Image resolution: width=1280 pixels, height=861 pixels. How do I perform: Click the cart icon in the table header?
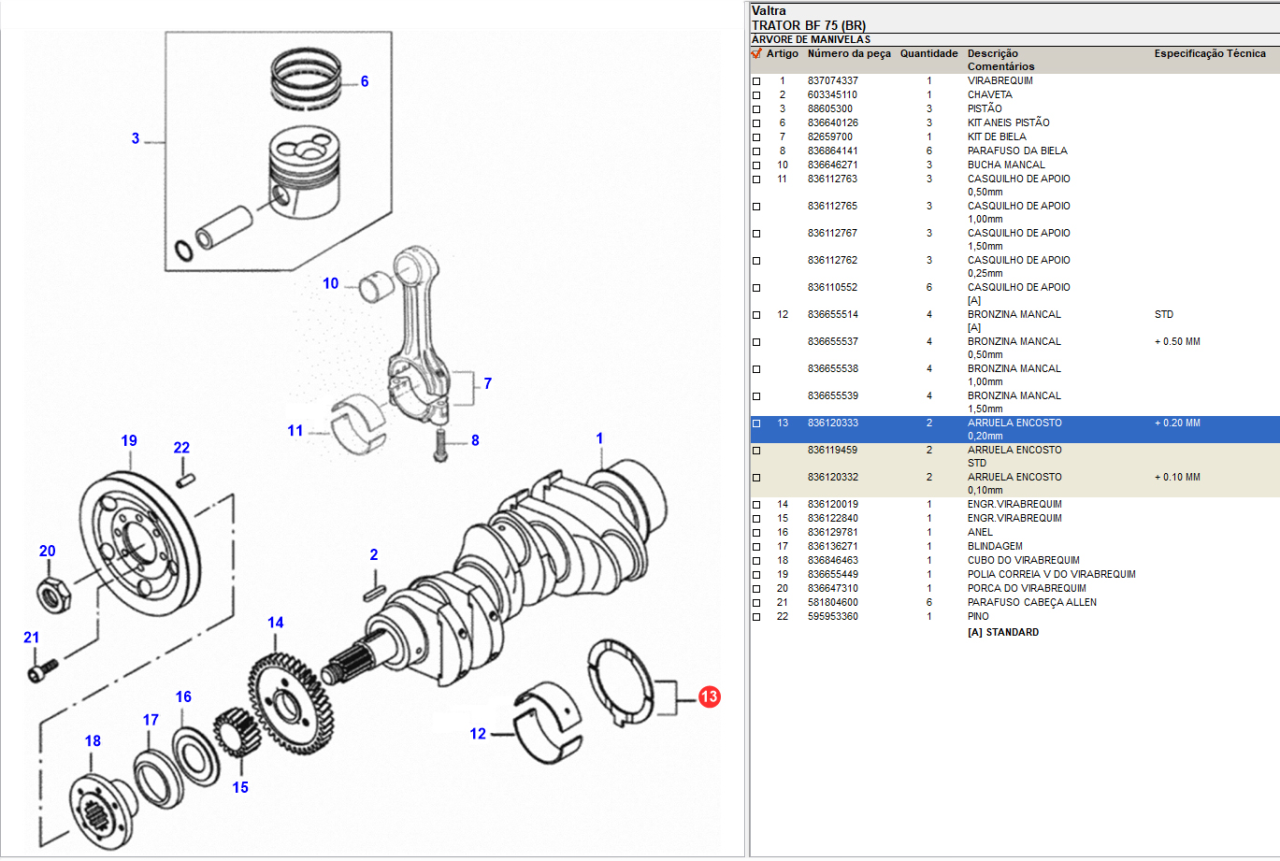pyautogui.click(x=756, y=54)
